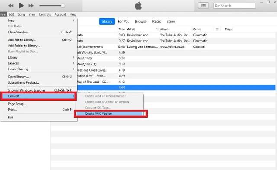Screen dimensions: 277x170
Task: Open the File menu
Action: point(3,14)
